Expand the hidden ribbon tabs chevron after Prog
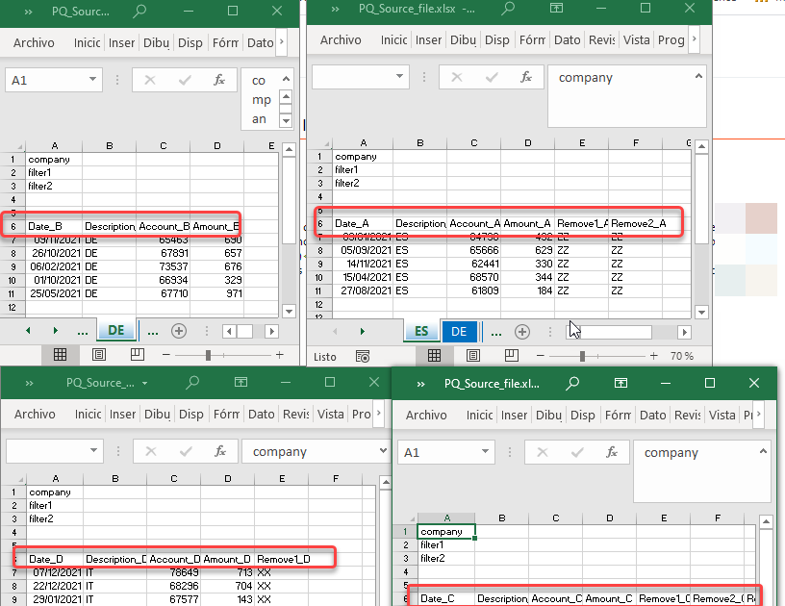This screenshot has width=785, height=606. [695, 40]
